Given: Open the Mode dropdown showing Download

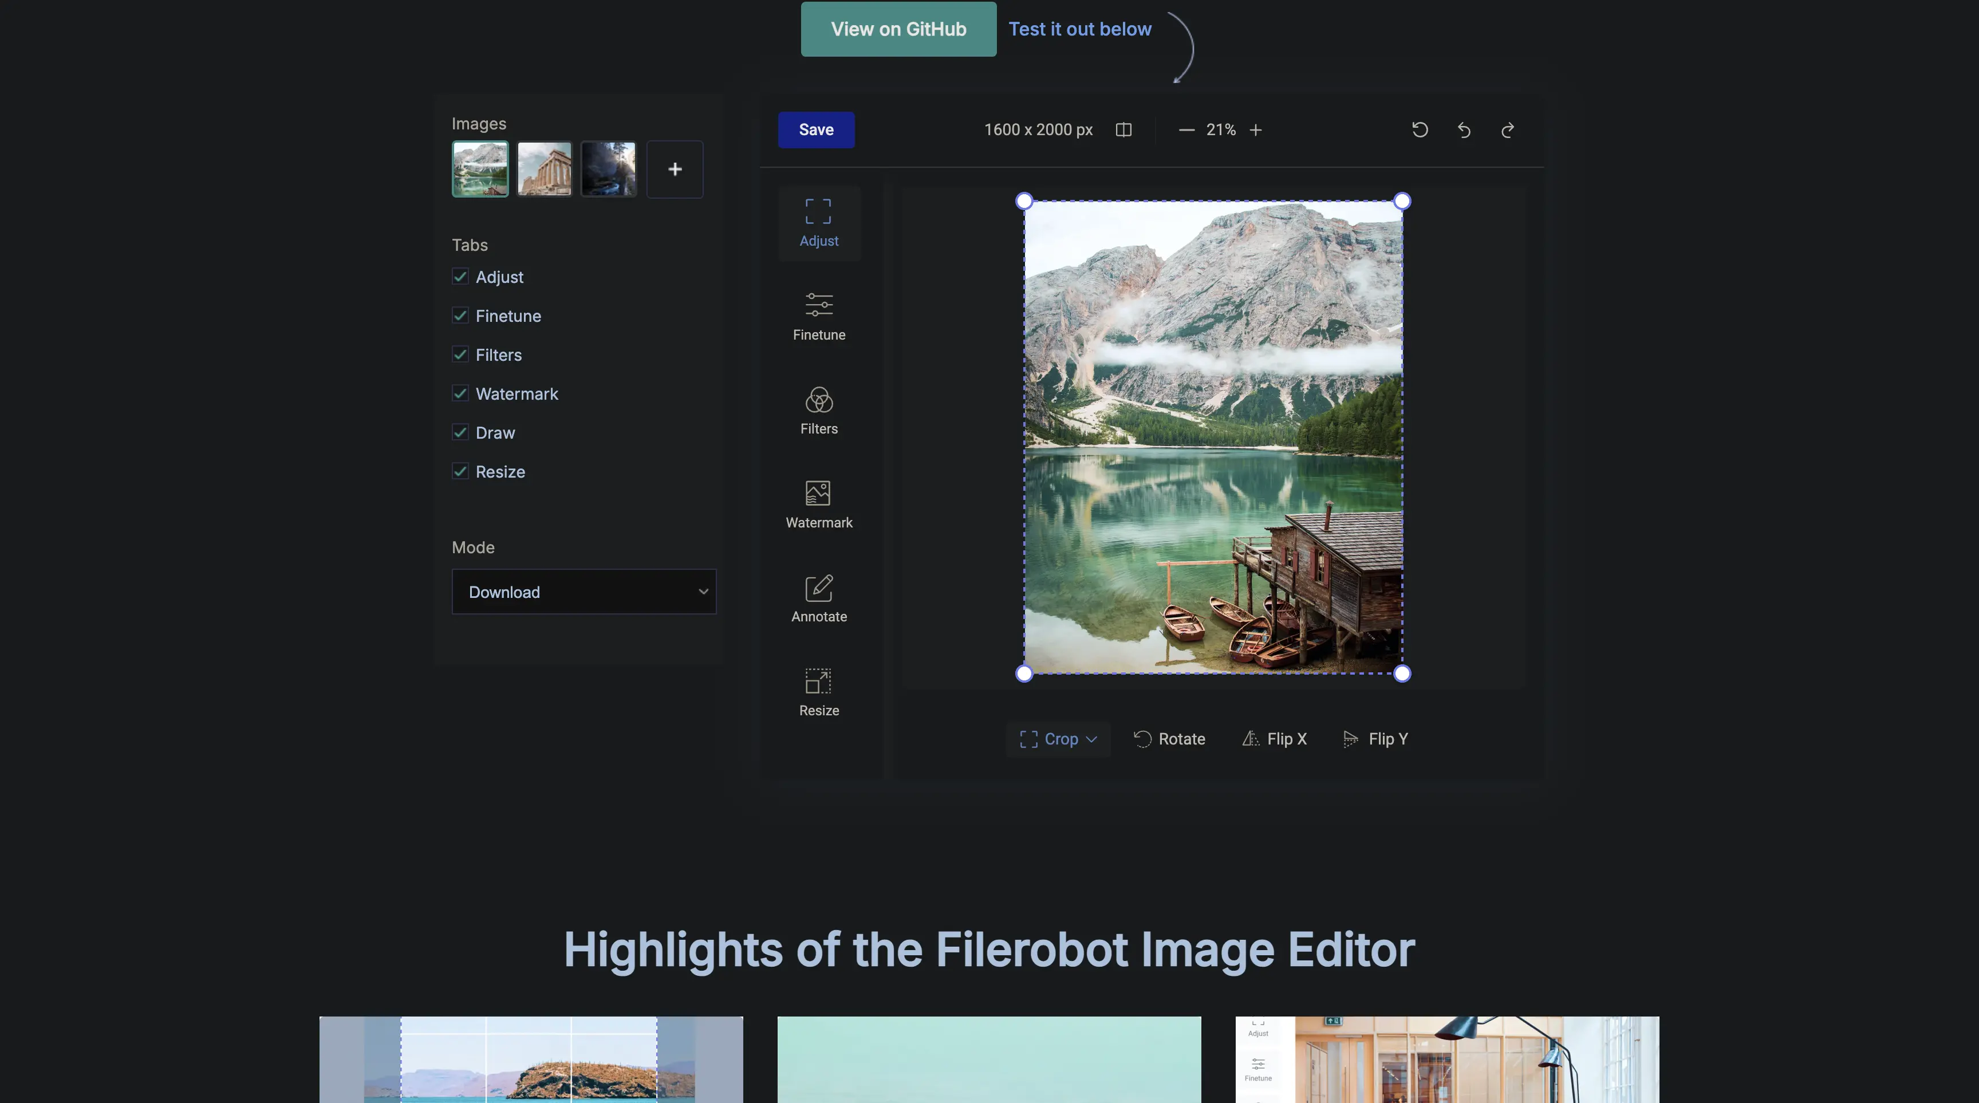Looking at the screenshot, I should [x=584, y=592].
